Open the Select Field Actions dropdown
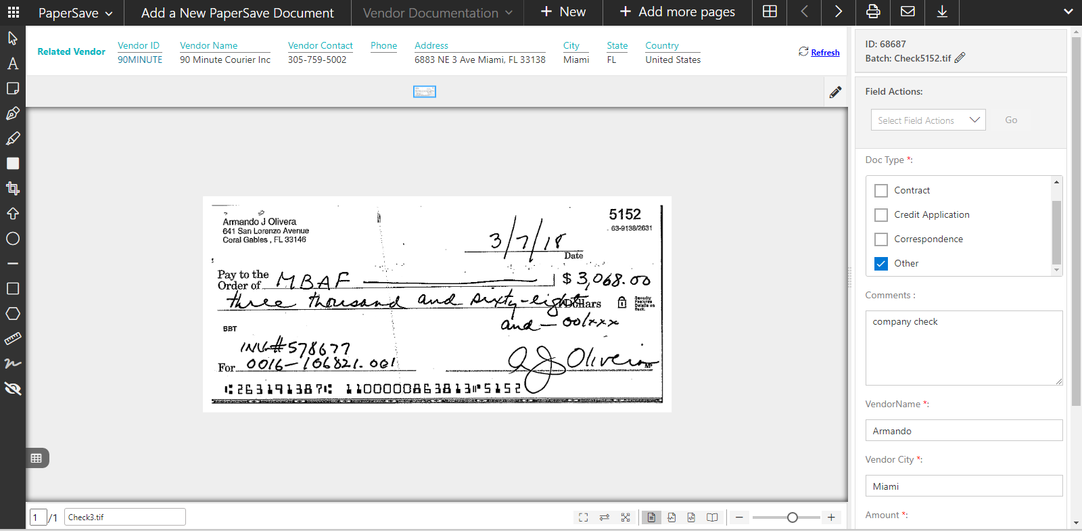This screenshot has width=1082, height=531. pos(928,120)
